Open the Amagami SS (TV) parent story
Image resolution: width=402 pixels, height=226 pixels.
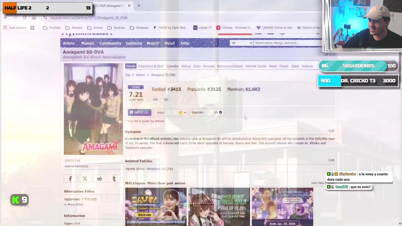(160, 169)
